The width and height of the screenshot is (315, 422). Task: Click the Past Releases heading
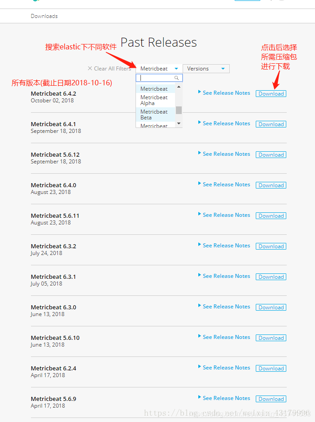tap(159, 42)
